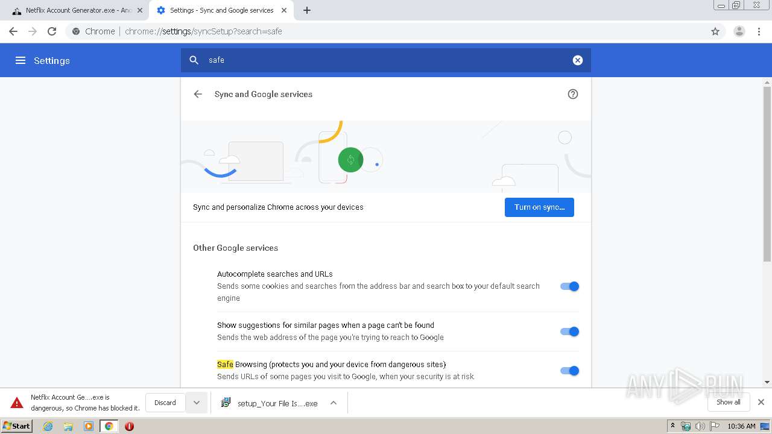Click the site info Chrome icon in address bar
772x434 pixels.
coord(76,31)
